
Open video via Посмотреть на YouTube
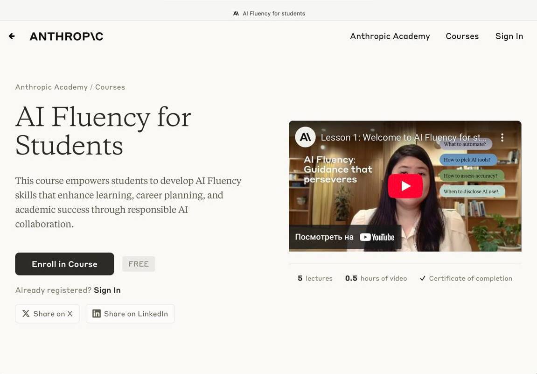click(x=345, y=237)
